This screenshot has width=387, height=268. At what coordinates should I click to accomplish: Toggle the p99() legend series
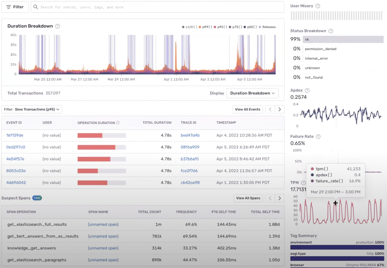click(205, 27)
